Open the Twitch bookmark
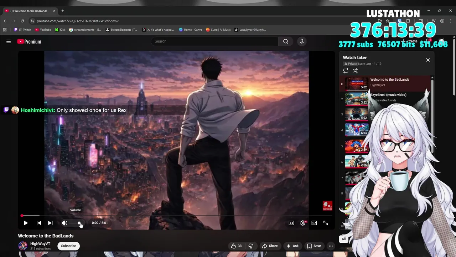Image resolution: width=456 pixels, height=257 pixels. (22, 30)
